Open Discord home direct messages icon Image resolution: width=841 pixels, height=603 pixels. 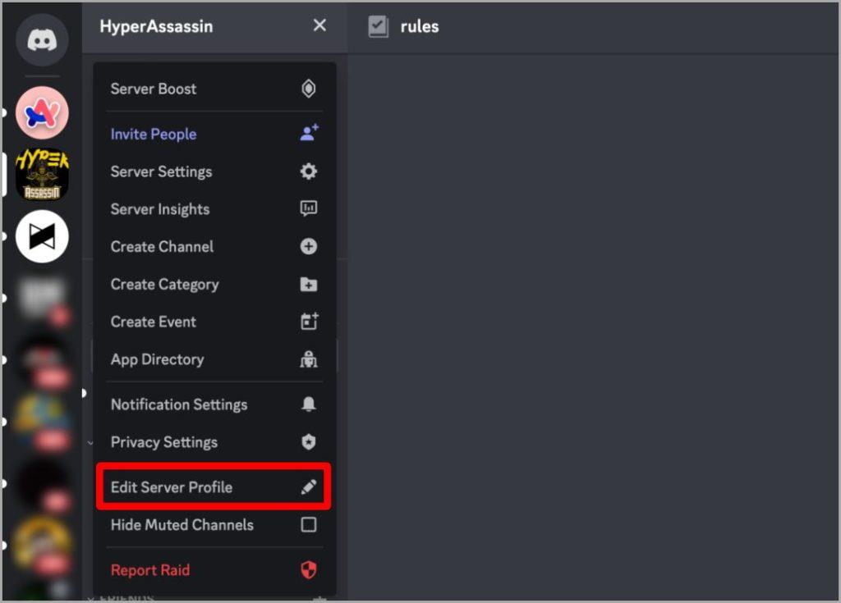tap(42, 39)
